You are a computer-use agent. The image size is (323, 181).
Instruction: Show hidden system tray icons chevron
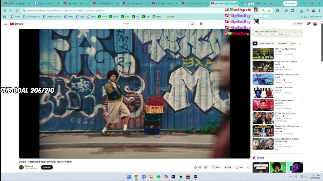tap(291, 177)
